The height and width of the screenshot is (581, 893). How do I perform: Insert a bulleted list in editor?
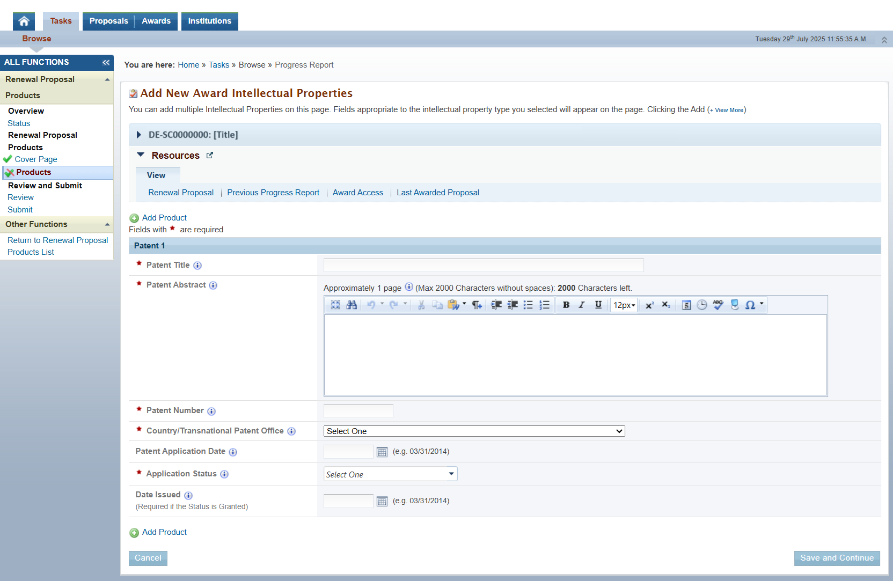pos(529,305)
